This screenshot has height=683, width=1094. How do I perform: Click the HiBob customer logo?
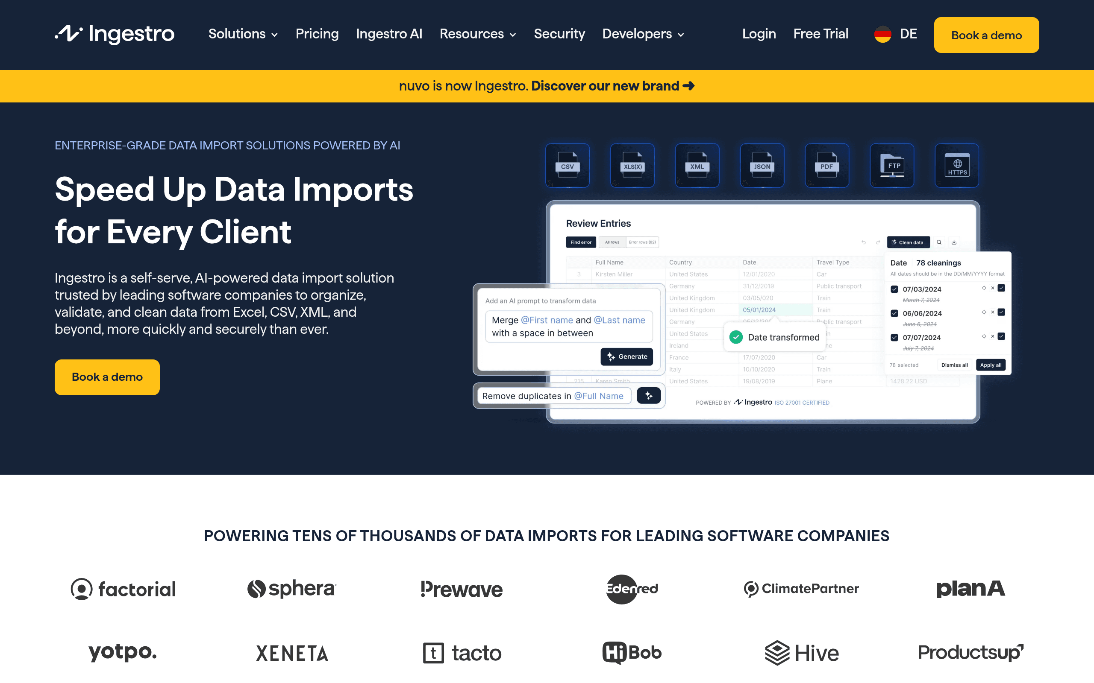click(x=632, y=653)
